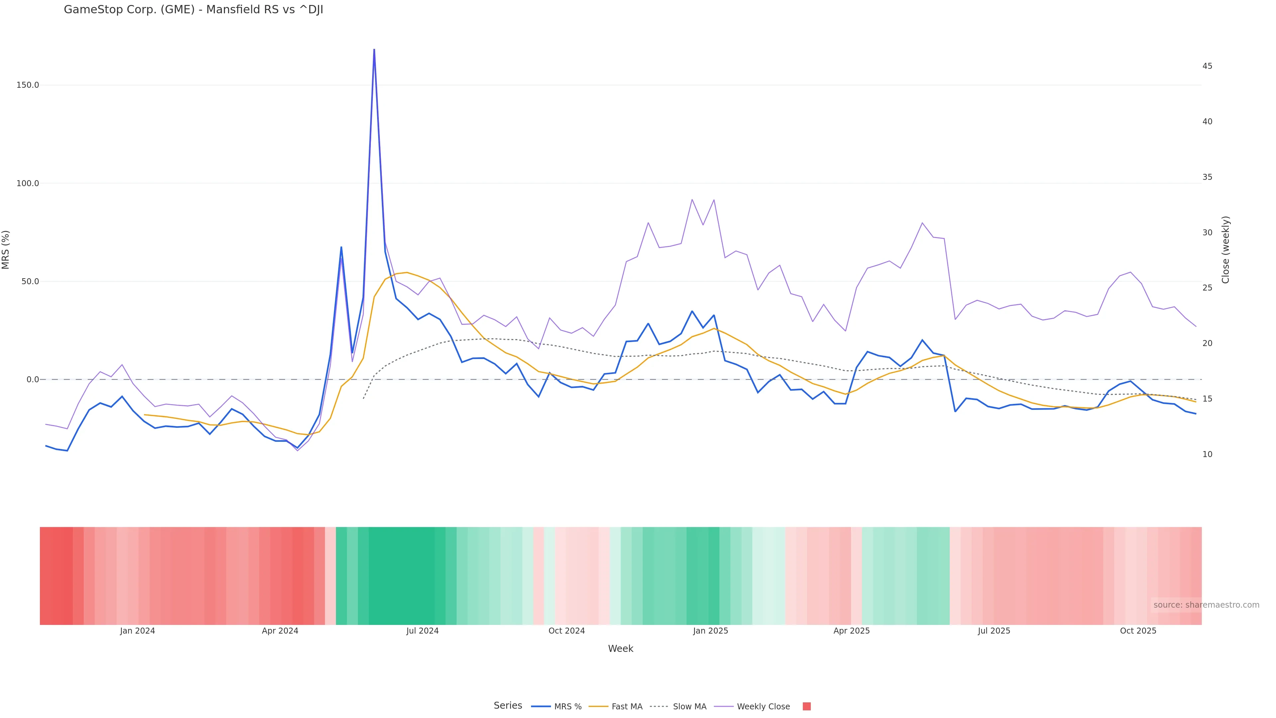Click the 'Week' x-axis title

coord(620,649)
